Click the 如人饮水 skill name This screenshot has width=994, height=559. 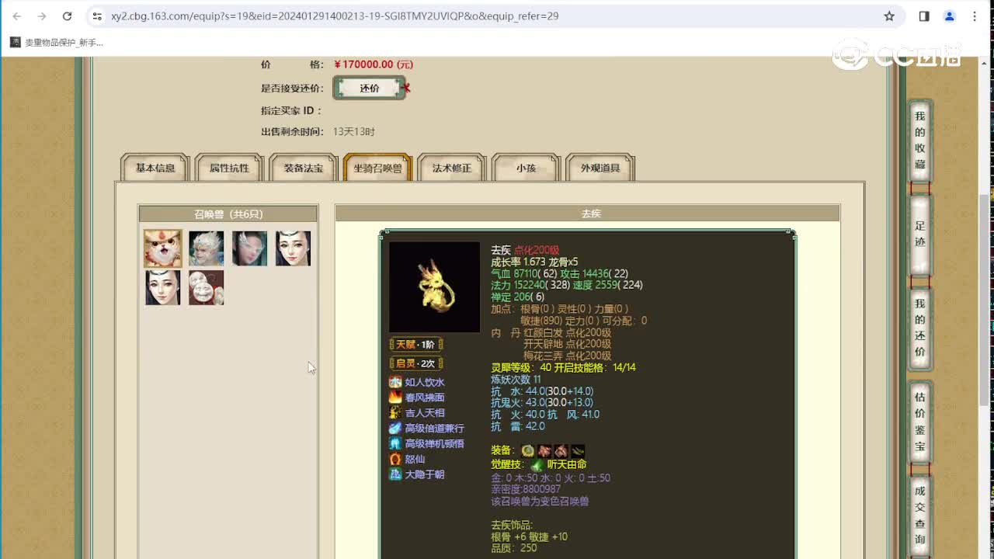pos(425,382)
